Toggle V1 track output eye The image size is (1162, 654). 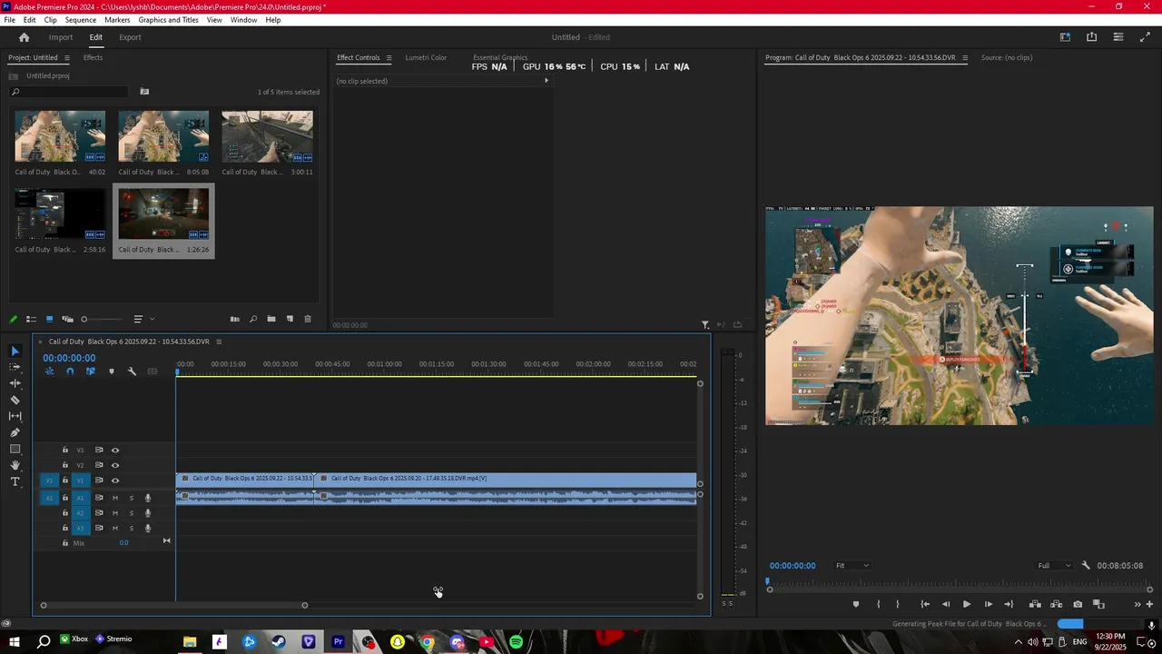tap(114, 481)
